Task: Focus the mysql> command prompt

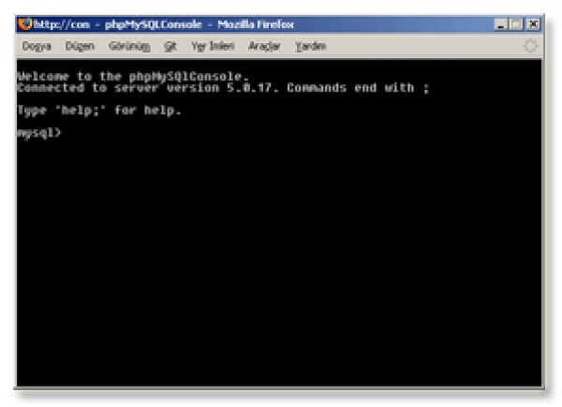Action: [39, 133]
